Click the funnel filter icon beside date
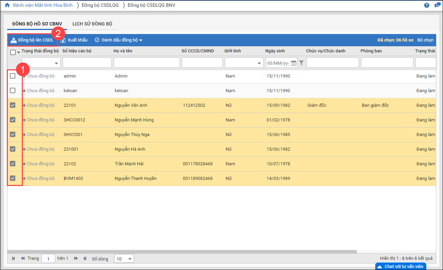The height and width of the screenshot is (270, 443). coord(301,63)
